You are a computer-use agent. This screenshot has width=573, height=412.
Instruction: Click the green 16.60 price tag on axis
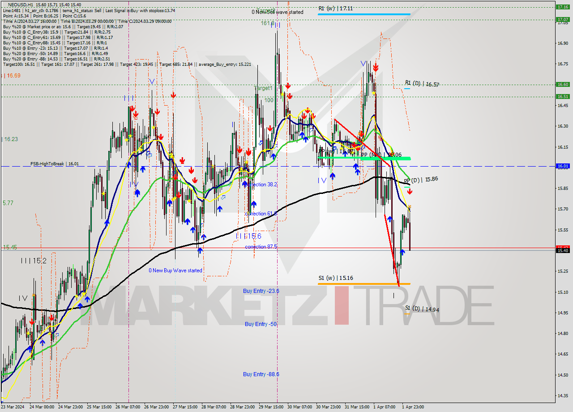pyautogui.click(x=562, y=84)
